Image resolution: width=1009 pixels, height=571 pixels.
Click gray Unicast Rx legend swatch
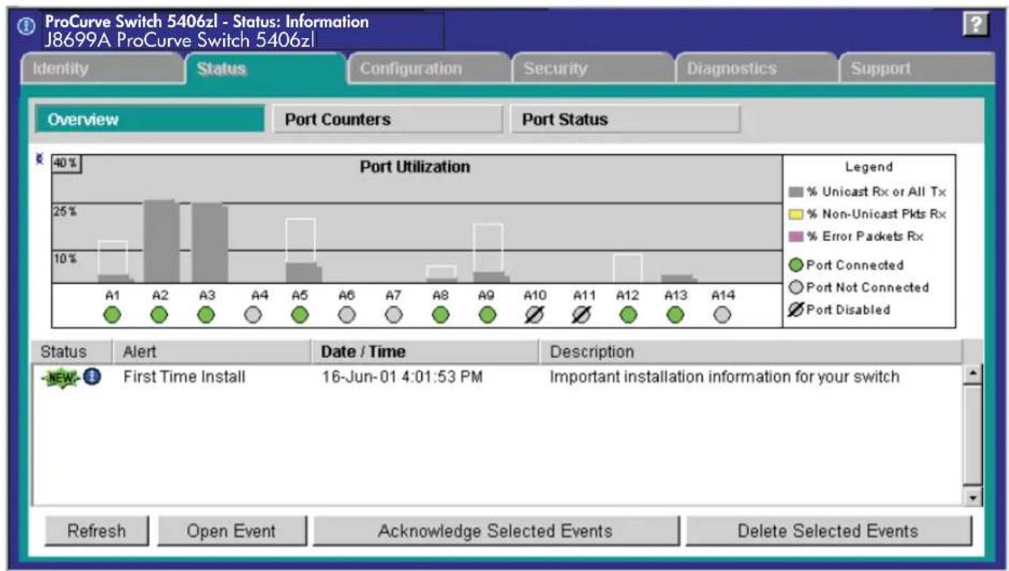coord(796,192)
